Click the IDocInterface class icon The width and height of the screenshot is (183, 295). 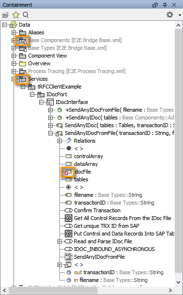click(x=50, y=102)
